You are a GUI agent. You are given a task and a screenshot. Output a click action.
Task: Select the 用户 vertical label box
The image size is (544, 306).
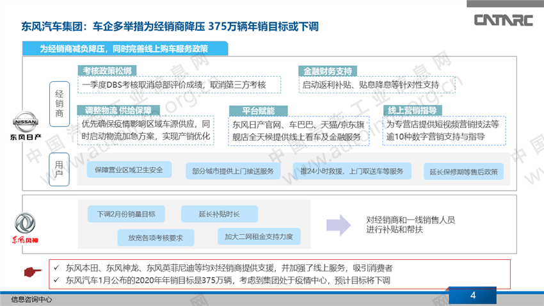coord(60,169)
